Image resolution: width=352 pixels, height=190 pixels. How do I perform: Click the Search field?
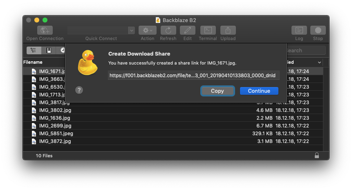point(306,51)
